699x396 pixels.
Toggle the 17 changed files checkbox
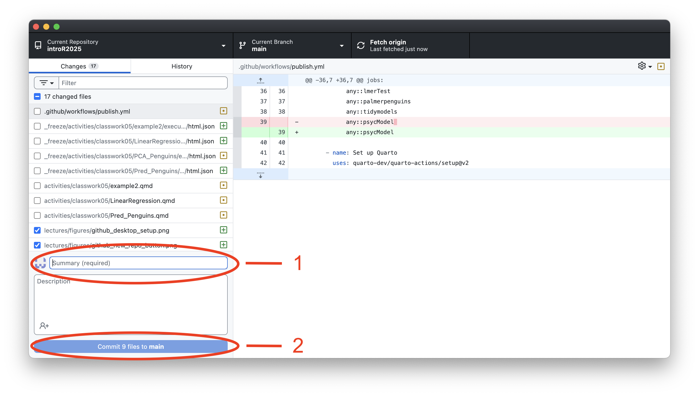[37, 96]
